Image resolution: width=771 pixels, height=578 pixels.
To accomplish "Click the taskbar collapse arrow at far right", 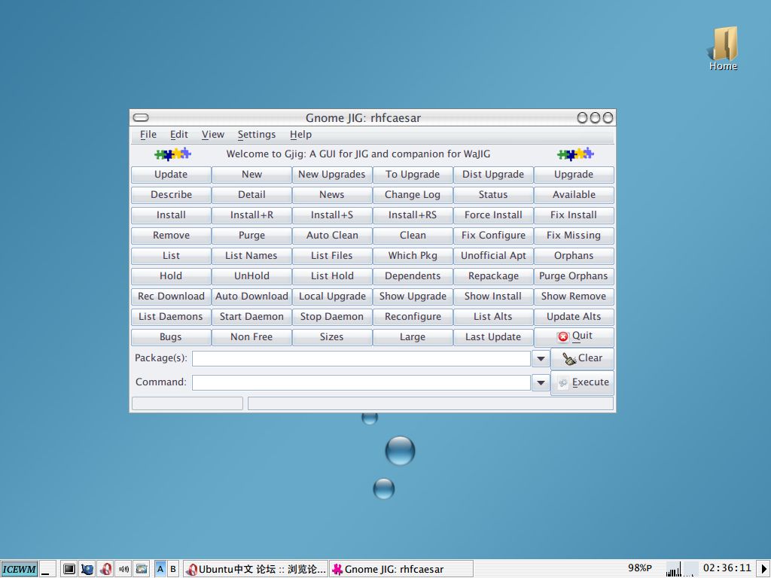I will click(x=763, y=569).
